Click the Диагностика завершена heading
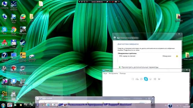The height and width of the screenshot is (108, 193). click(x=128, y=44)
